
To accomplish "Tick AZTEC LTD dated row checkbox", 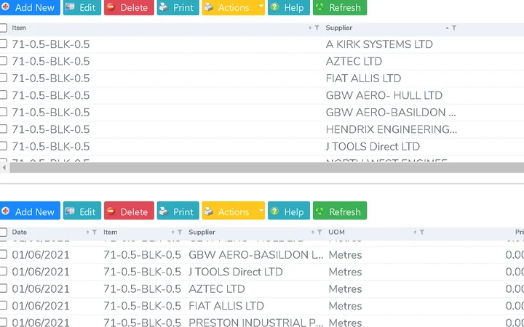I will pos(4,288).
